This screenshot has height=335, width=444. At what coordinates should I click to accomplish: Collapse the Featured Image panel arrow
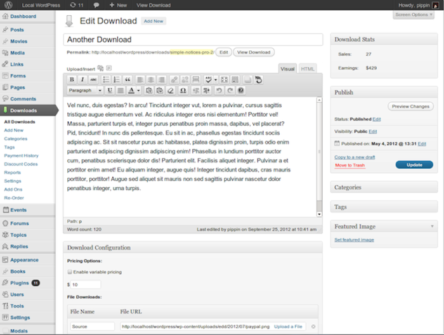432,226
